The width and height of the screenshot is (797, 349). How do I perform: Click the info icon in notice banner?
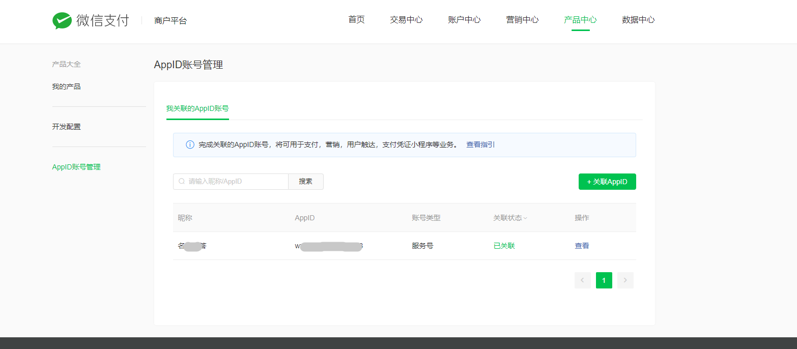[x=190, y=145]
